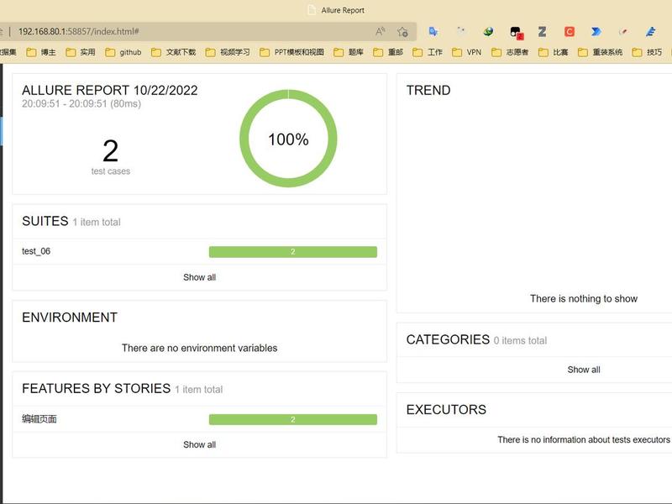Open the 视频学习 bookmark folder
Image resolution: width=672 pixels, height=504 pixels.
[x=228, y=52]
